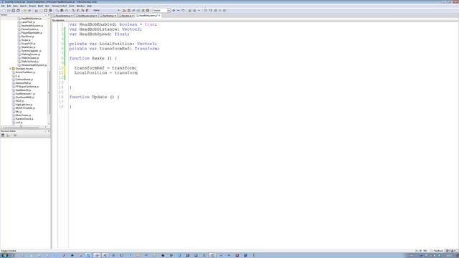Click 'function Awake ()' code line
This screenshot has width=459, height=258.
[93, 58]
